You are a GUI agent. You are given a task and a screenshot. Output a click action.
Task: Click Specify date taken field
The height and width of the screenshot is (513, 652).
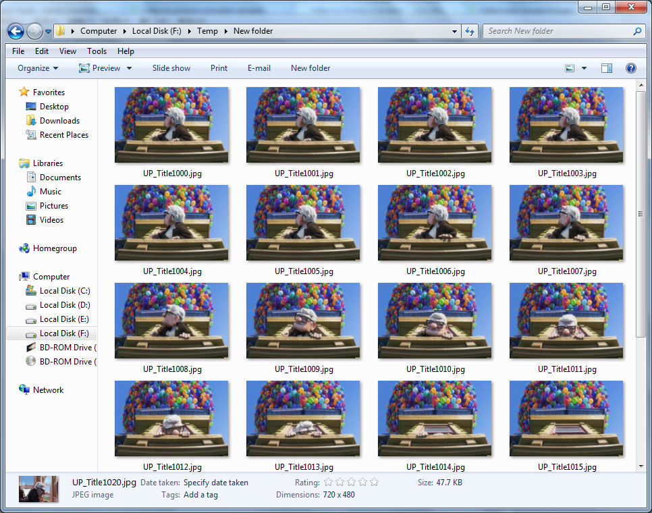click(216, 483)
